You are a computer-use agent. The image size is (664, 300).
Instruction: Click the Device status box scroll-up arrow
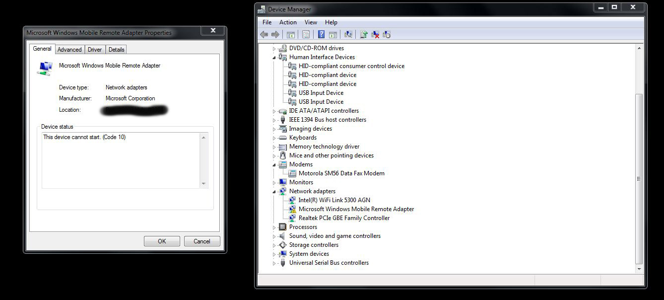click(203, 138)
